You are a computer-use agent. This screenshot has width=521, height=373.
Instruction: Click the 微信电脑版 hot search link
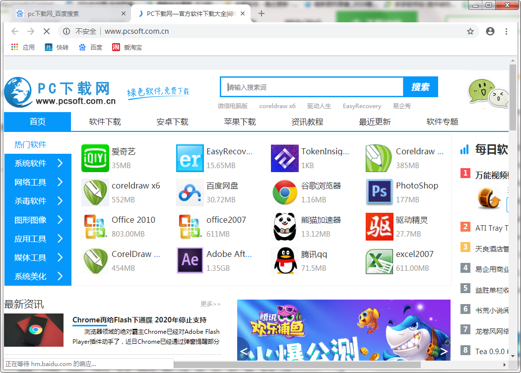pyautogui.click(x=233, y=106)
